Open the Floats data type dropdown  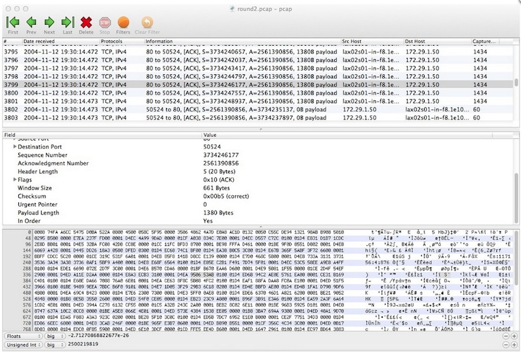click(23, 338)
